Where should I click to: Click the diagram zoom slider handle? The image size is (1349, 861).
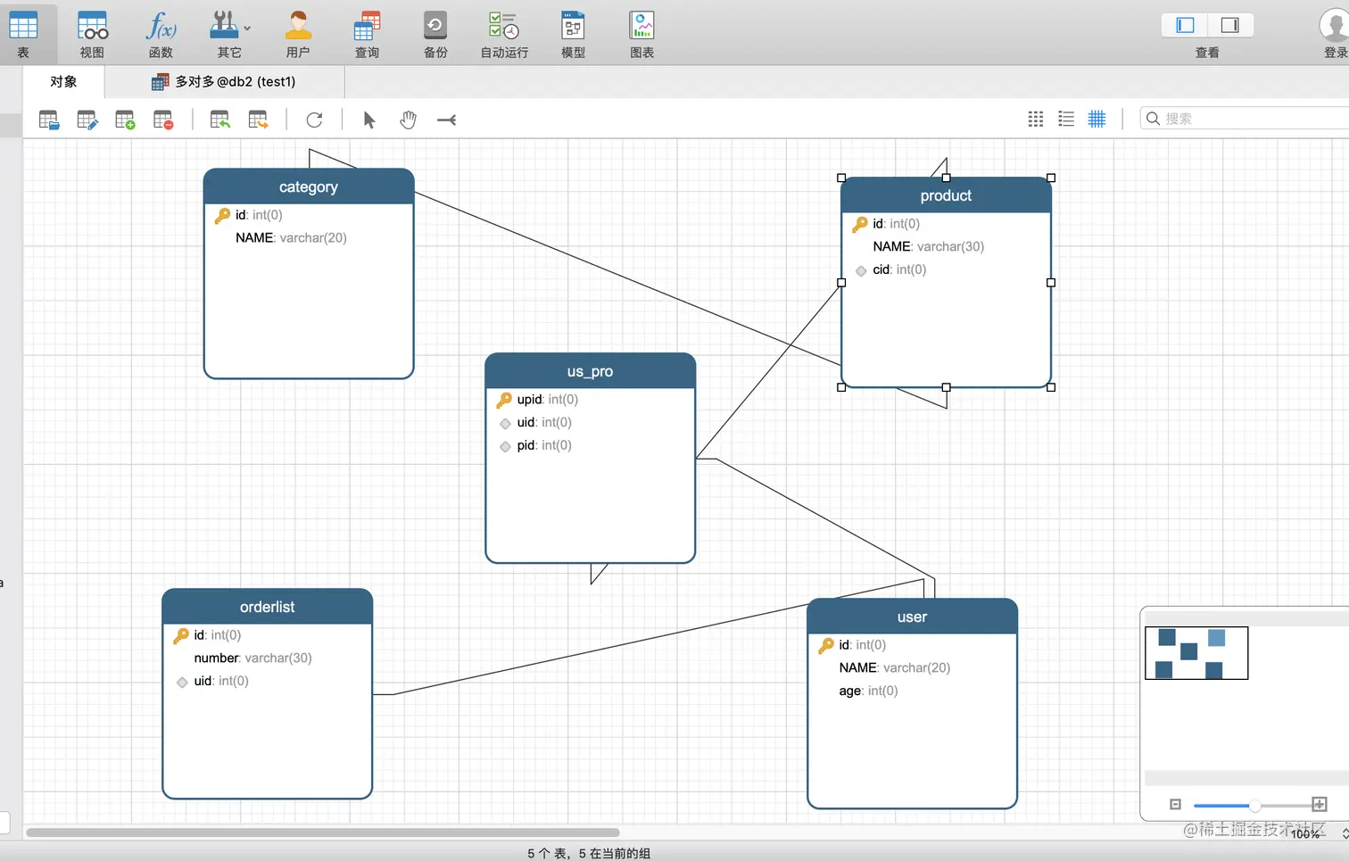1254,805
